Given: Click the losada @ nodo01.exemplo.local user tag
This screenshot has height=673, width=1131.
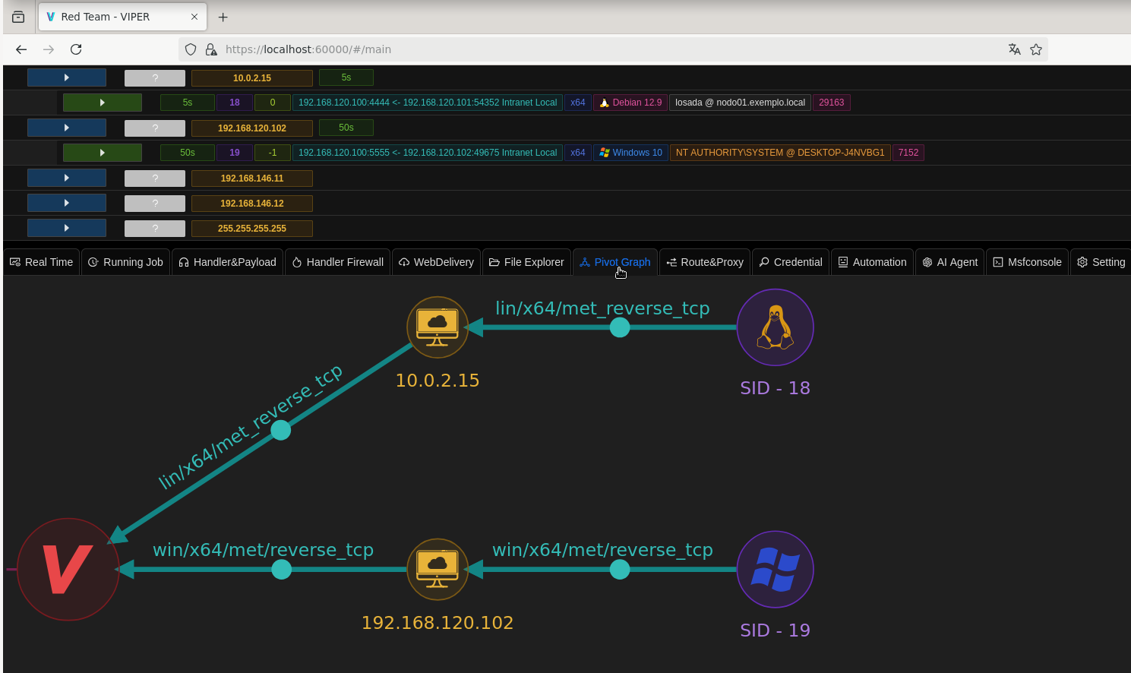Looking at the screenshot, I should [x=740, y=103].
